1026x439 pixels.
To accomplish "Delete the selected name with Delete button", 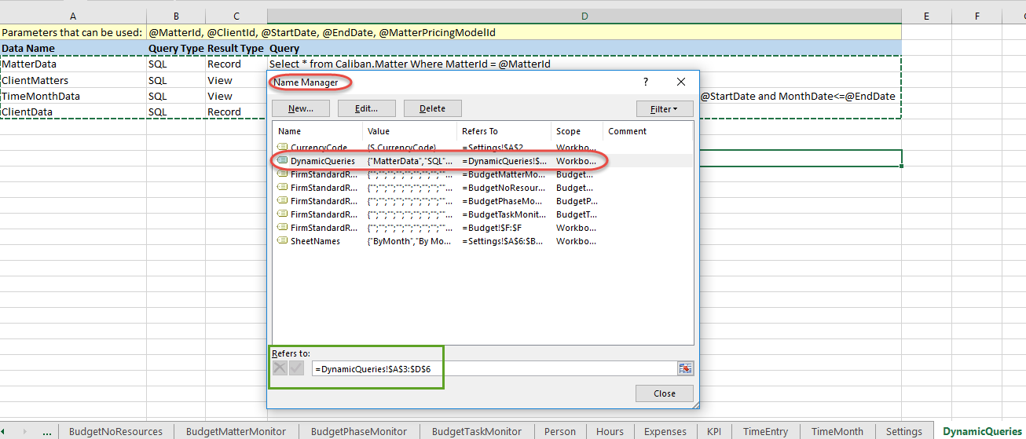I will 432,109.
